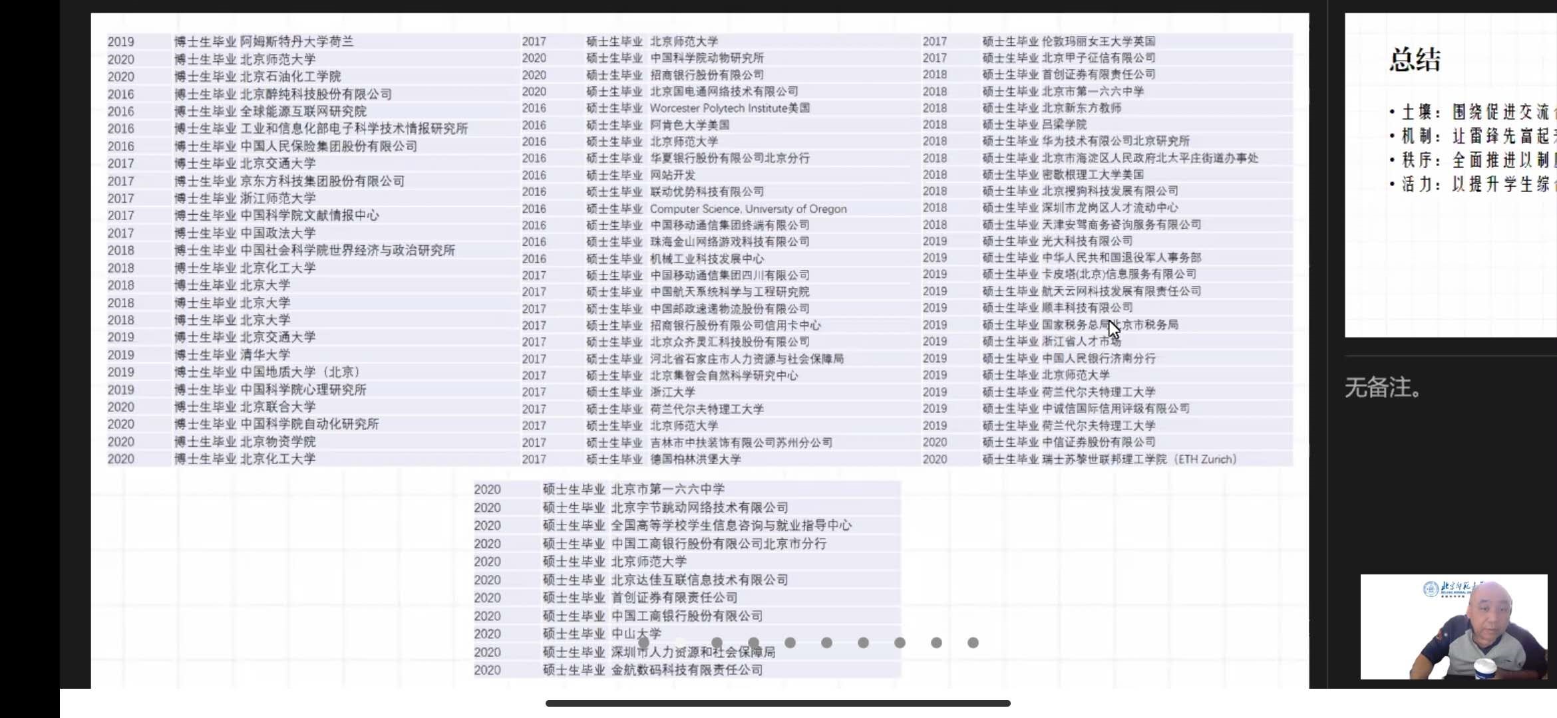Image resolution: width=1557 pixels, height=718 pixels.
Task: Click the 阿姆斯特丹大学荷兰 row in the table
Action: click(x=297, y=41)
